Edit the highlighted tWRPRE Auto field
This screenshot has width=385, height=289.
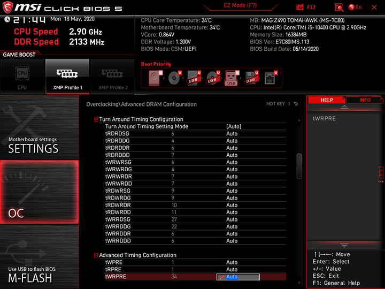(x=238, y=277)
